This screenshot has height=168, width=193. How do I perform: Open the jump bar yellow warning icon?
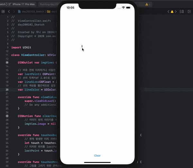[x=172, y=12]
